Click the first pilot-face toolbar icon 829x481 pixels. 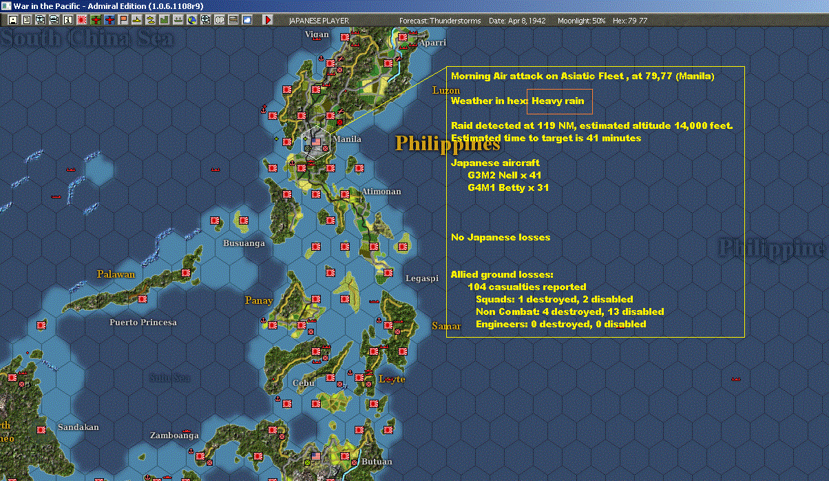(40, 20)
